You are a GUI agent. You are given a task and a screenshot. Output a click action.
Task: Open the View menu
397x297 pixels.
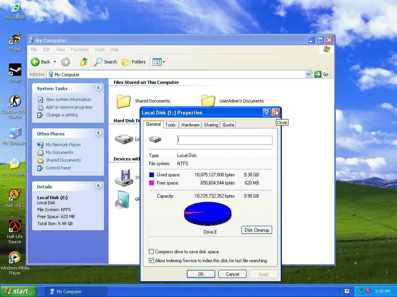pos(60,49)
